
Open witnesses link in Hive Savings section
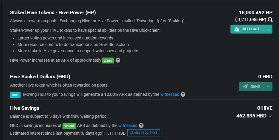coord(128,125)
